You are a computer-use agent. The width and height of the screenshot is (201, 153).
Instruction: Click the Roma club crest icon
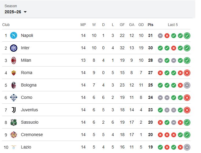(x=14, y=73)
